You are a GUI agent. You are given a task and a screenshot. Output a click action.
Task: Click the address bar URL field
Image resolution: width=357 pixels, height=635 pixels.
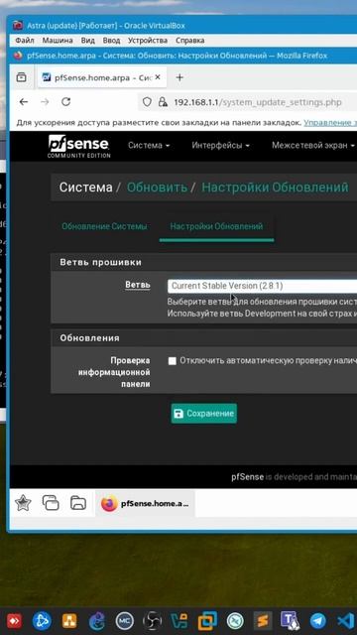coord(258,102)
